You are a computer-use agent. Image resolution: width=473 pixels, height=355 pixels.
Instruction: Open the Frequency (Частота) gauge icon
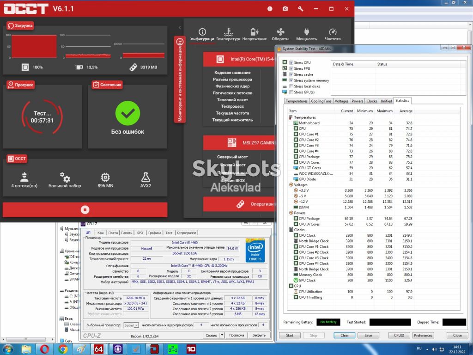point(333,32)
